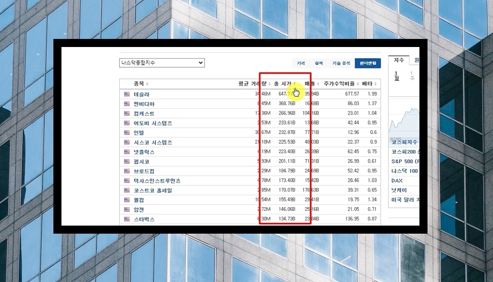Click 퀄컴 beta value 1.34
Image resolution: width=493 pixels, height=282 pixels.
(372, 200)
